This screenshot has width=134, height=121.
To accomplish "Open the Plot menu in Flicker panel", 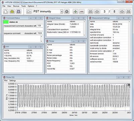I will point(6,81).
